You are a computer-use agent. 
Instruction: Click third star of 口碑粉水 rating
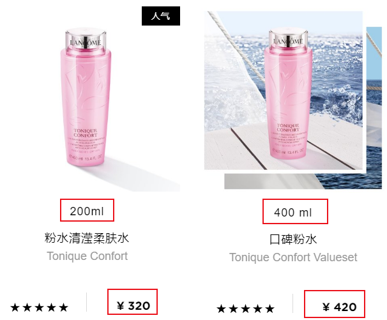click(x=246, y=309)
